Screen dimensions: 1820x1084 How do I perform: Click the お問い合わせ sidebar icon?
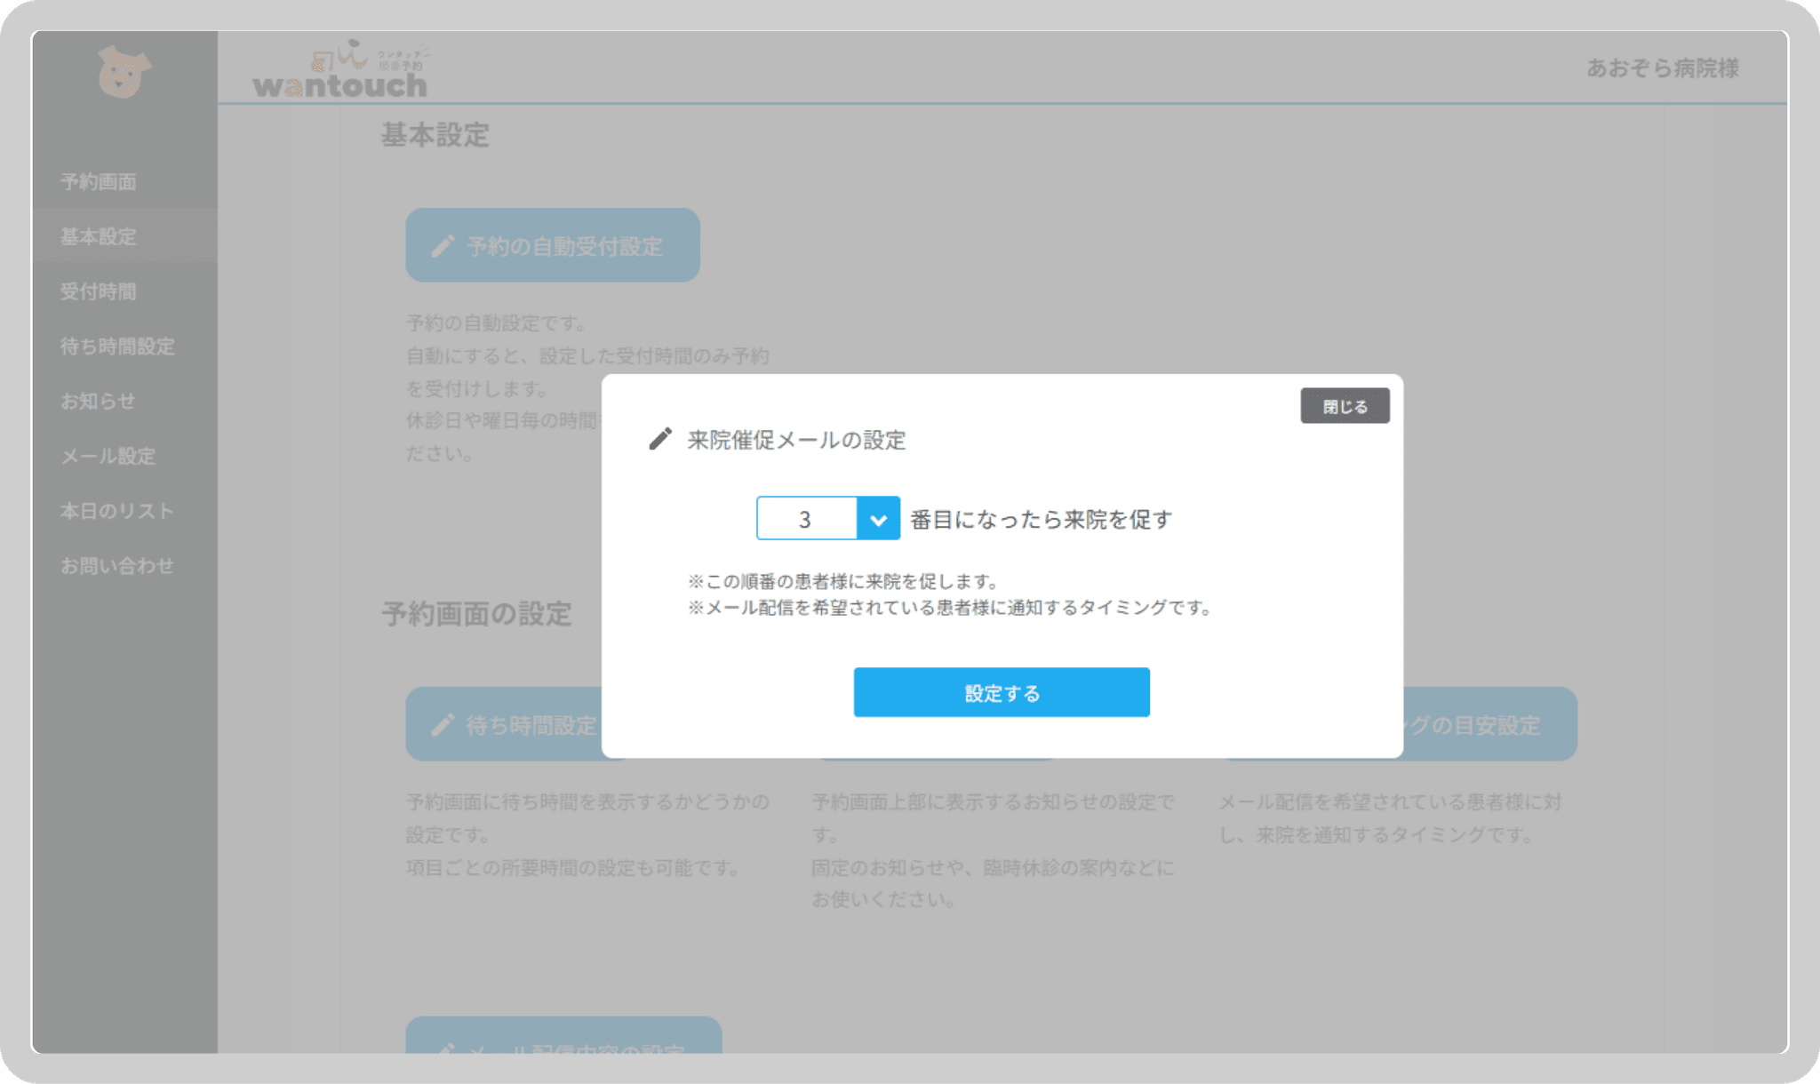(116, 565)
